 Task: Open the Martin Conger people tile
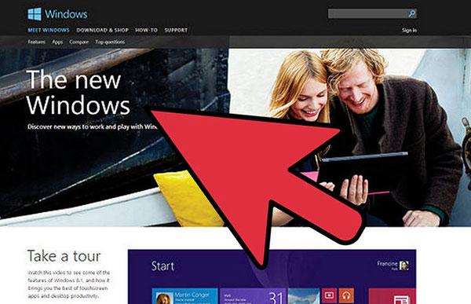184,296
